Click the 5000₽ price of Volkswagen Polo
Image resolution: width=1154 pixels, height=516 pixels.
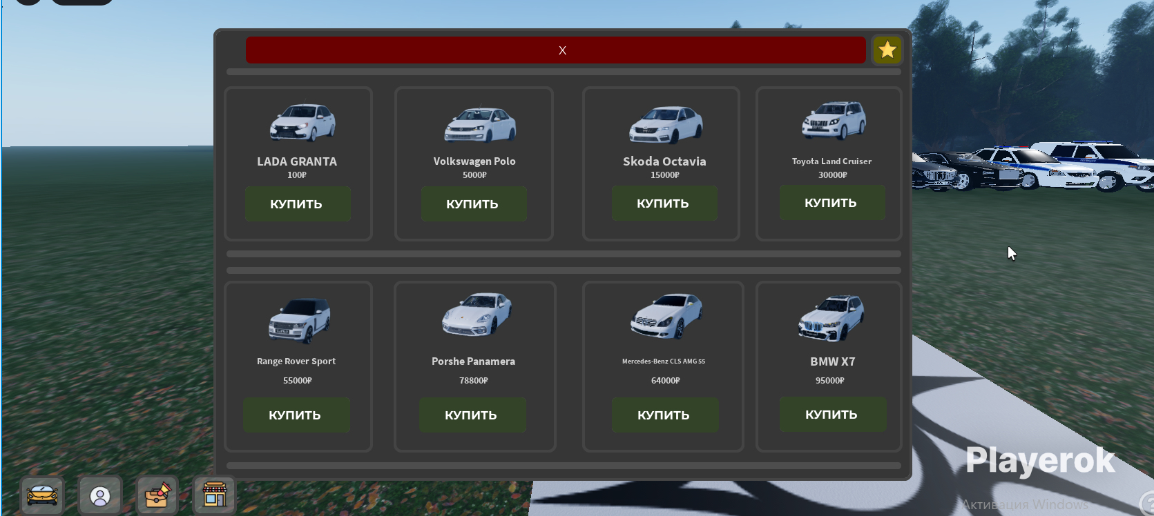pyautogui.click(x=474, y=175)
